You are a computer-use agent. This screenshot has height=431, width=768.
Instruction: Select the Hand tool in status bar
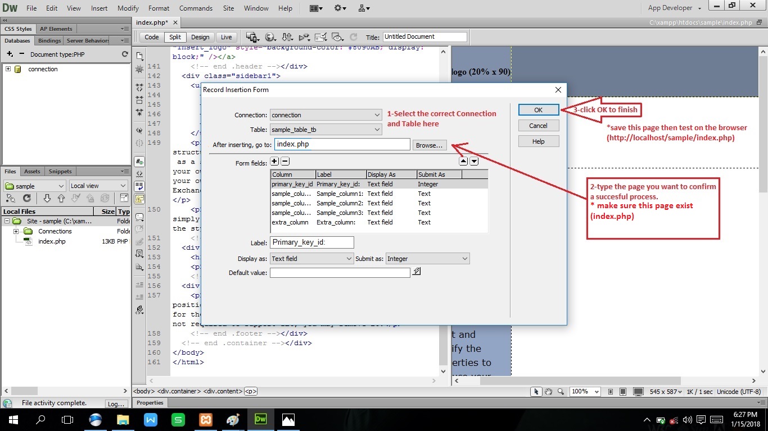(548, 392)
